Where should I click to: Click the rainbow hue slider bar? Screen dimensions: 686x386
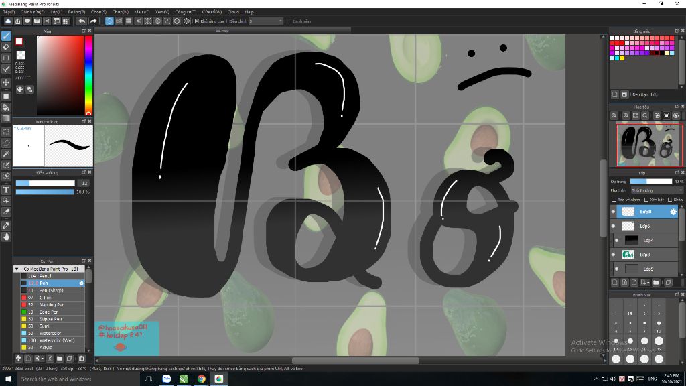click(88, 75)
